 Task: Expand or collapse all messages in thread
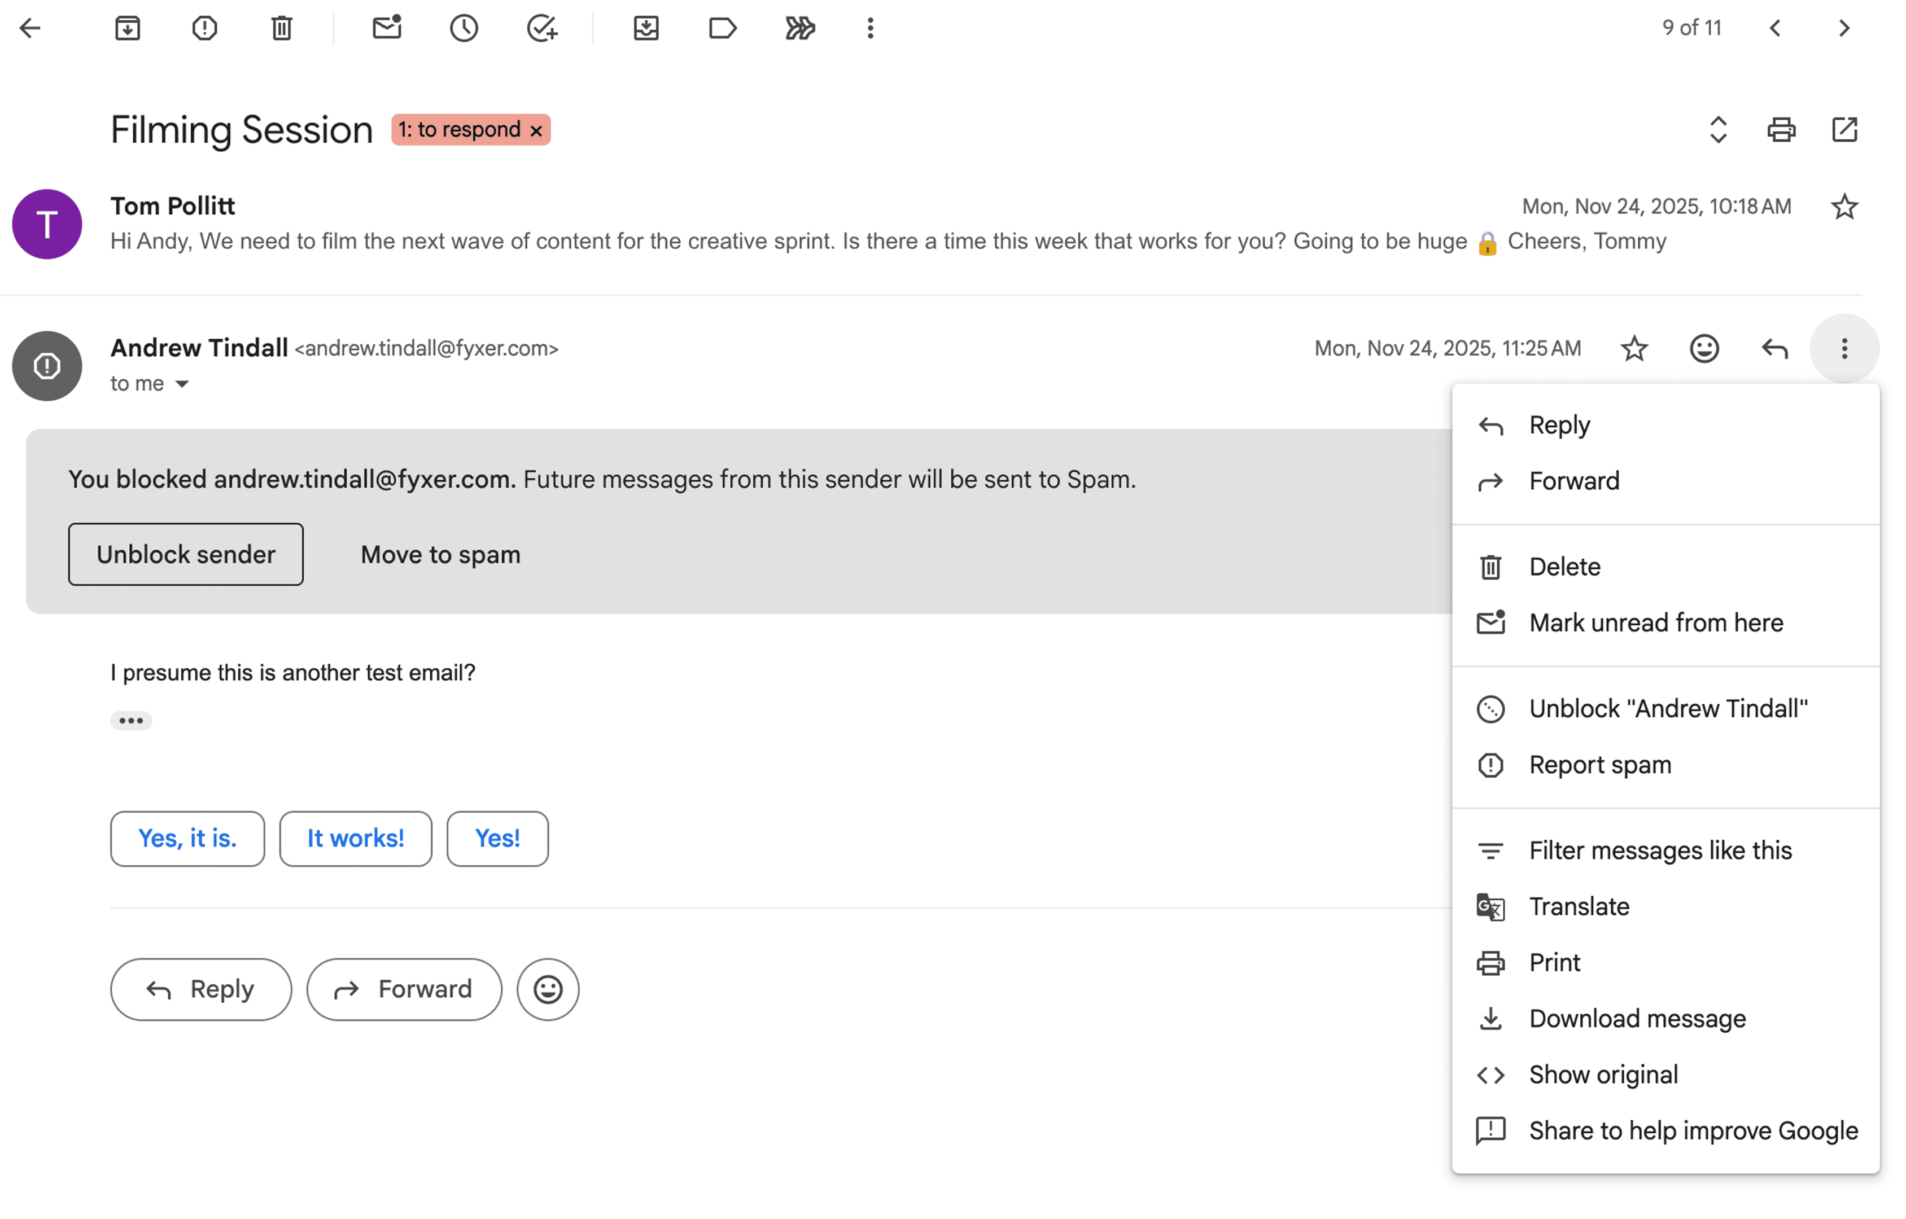[x=1719, y=130]
